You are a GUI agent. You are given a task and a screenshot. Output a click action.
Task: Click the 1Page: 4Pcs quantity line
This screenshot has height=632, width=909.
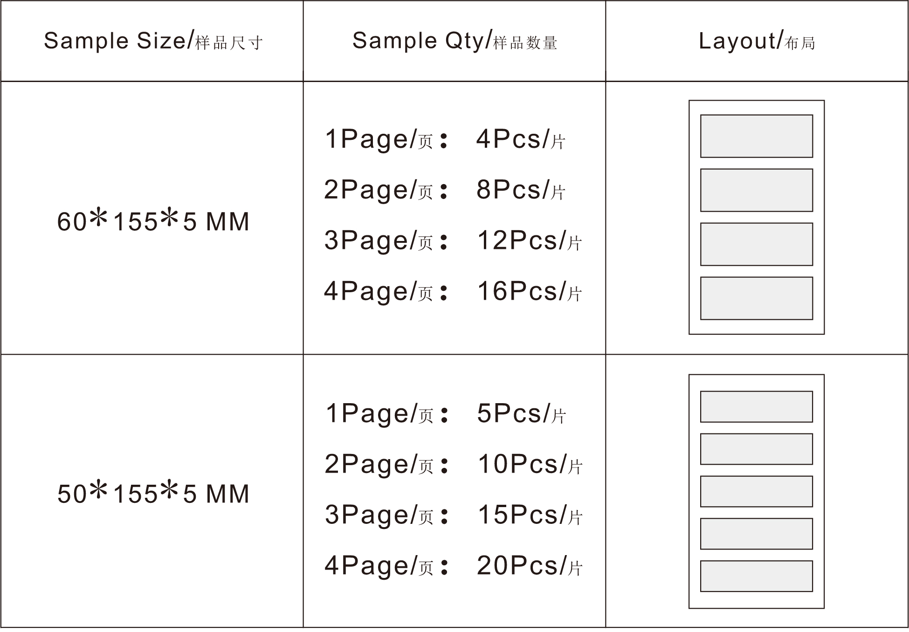coord(445,139)
